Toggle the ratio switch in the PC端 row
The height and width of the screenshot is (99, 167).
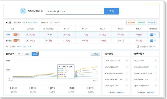153,35
